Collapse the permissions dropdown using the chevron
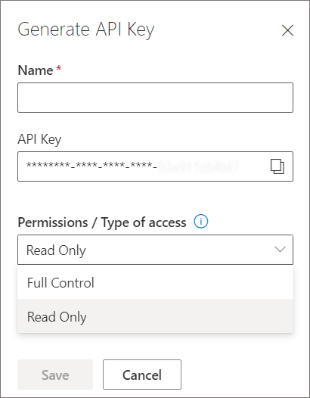The width and height of the screenshot is (310, 398). click(x=280, y=250)
